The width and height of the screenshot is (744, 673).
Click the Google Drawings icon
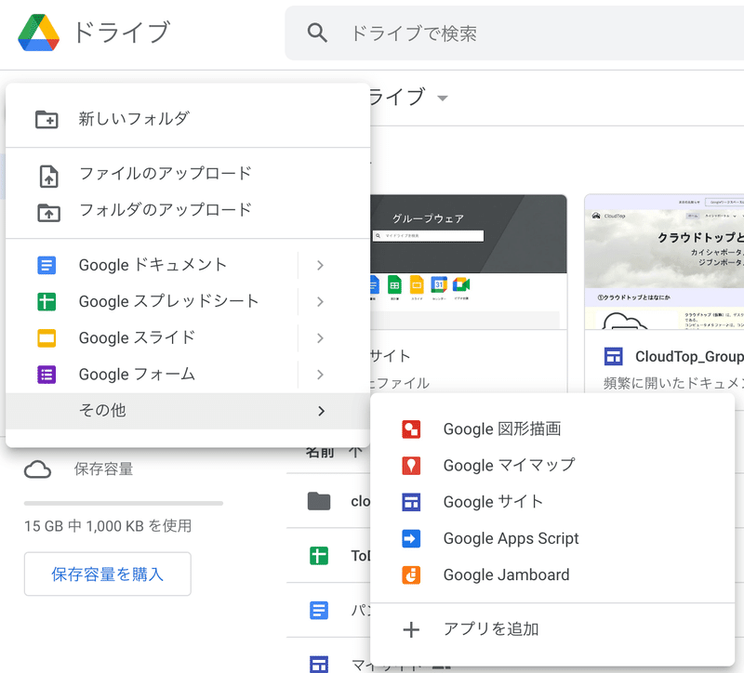(x=411, y=429)
